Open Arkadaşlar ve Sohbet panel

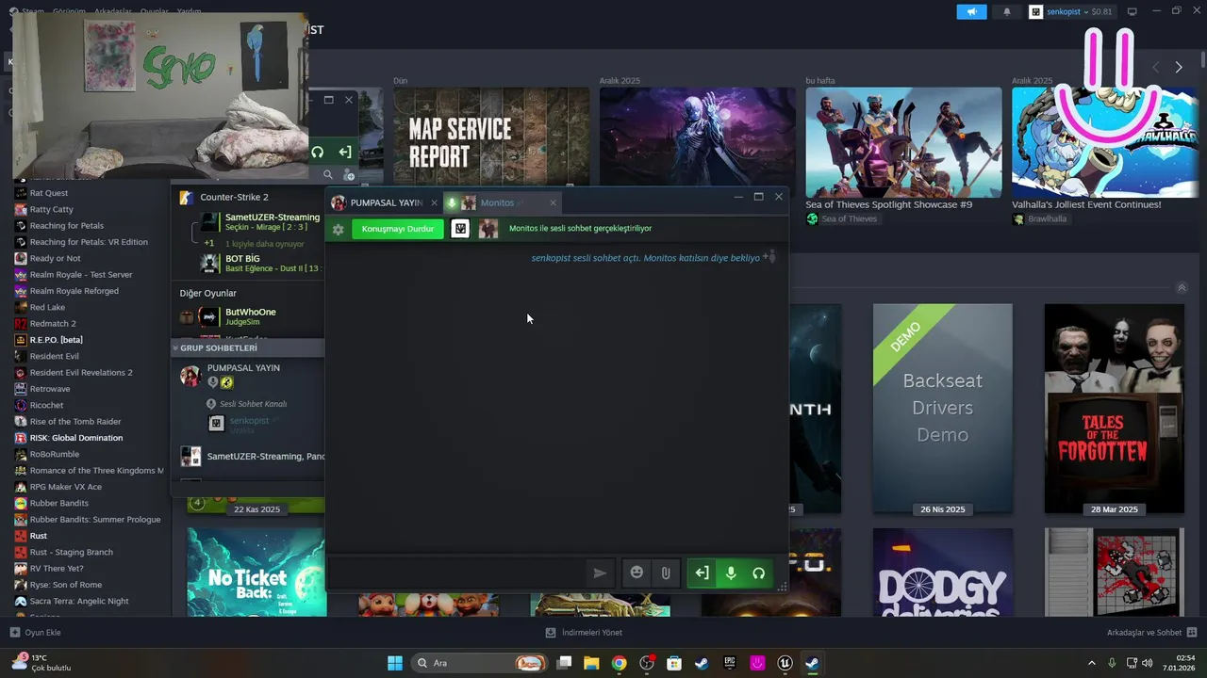tap(1151, 632)
